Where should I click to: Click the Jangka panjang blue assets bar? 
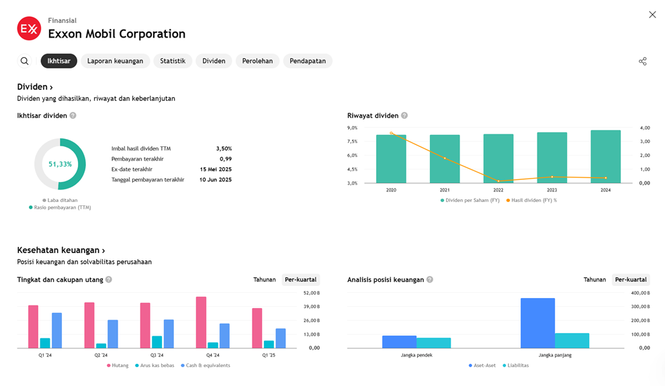click(x=538, y=324)
